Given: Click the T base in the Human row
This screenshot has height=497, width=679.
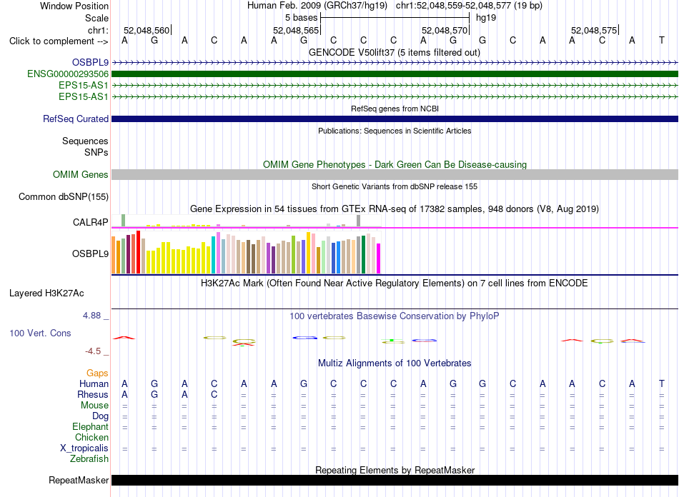Looking at the screenshot, I should [x=662, y=383].
